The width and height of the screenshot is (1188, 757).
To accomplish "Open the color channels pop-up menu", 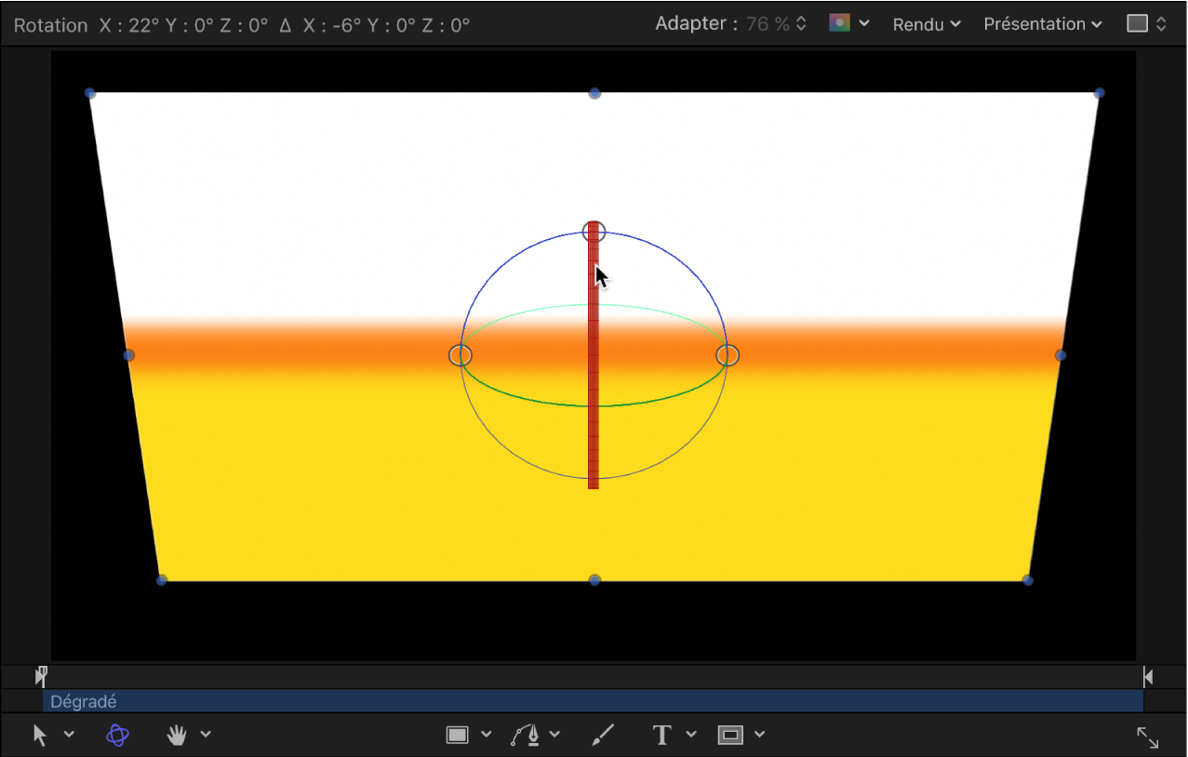I will pyautogui.click(x=848, y=23).
